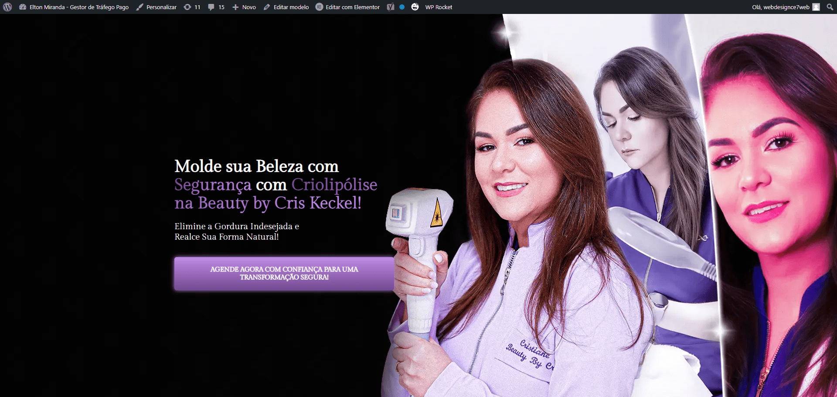Click the headline "Molde sua Beleza com"

click(256, 166)
